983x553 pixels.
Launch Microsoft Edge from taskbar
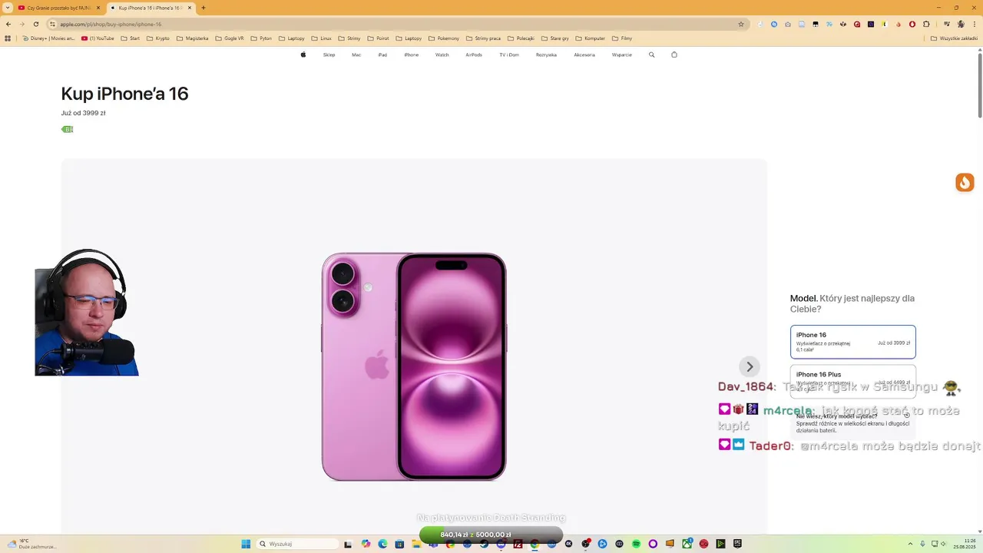382,544
